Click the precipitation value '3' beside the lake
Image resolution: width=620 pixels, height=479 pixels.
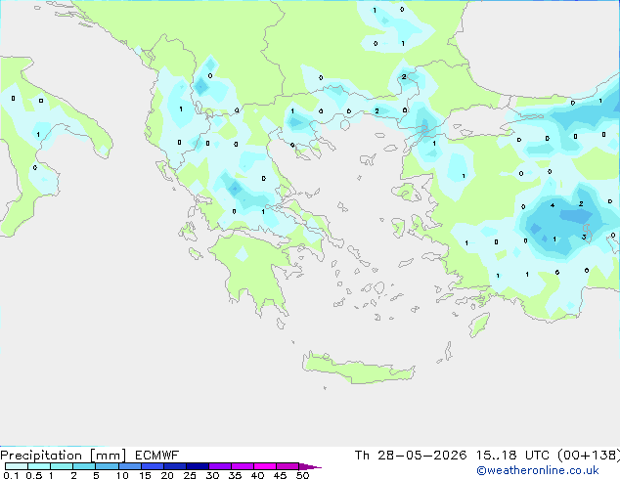(584, 238)
